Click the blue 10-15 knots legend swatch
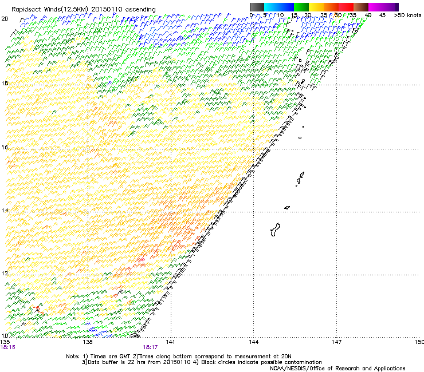 [286, 7]
